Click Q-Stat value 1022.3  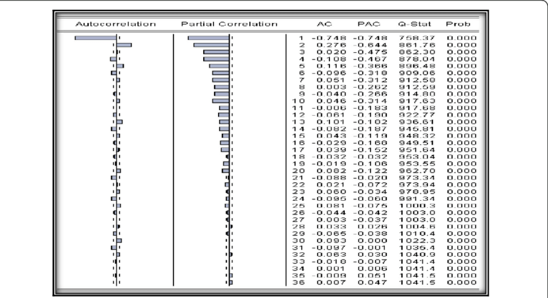(x=417, y=241)
